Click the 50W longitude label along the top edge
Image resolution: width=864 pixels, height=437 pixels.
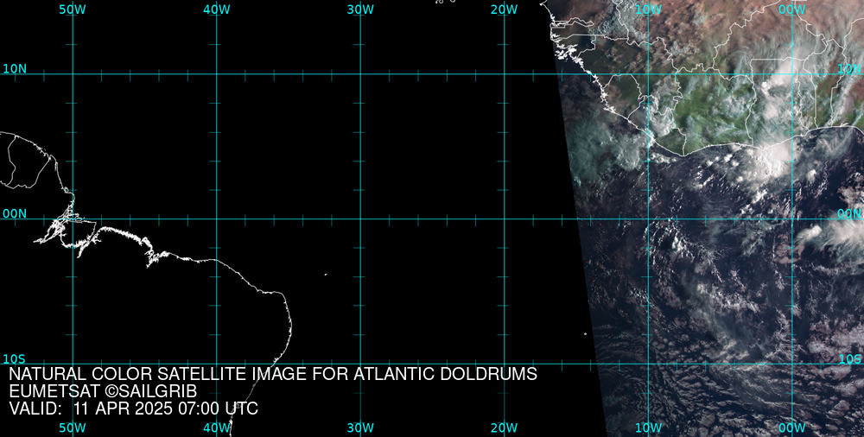point(73,9)
